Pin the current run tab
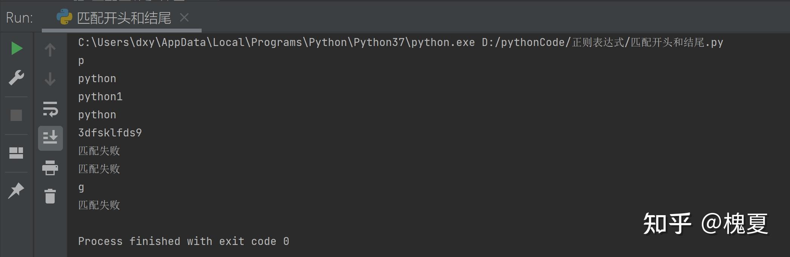The height and width of the screenshot is (257, 790). pos(16,190)
